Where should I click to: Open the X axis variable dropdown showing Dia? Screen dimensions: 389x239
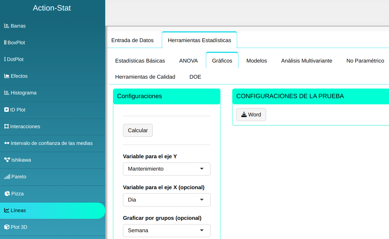click(x=166, y=200)
